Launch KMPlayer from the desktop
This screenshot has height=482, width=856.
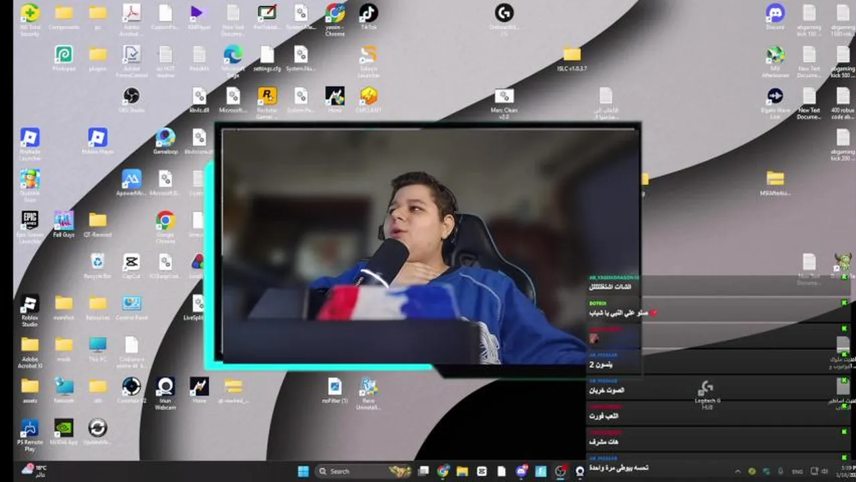pos(199,18)
